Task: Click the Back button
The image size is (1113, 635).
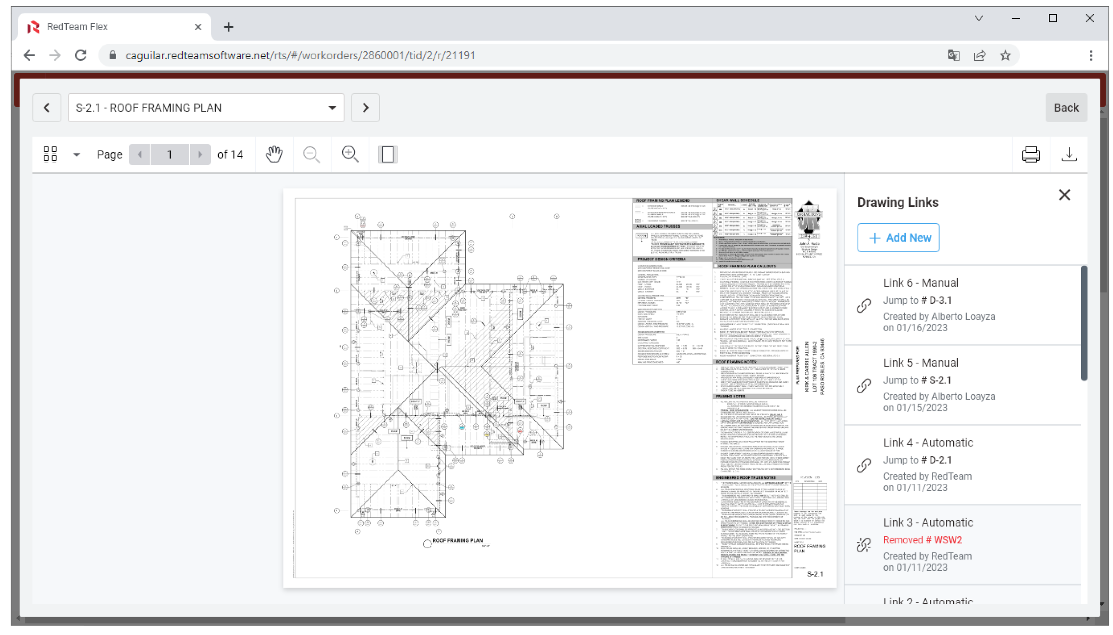Action: [x=1066, y=108]
